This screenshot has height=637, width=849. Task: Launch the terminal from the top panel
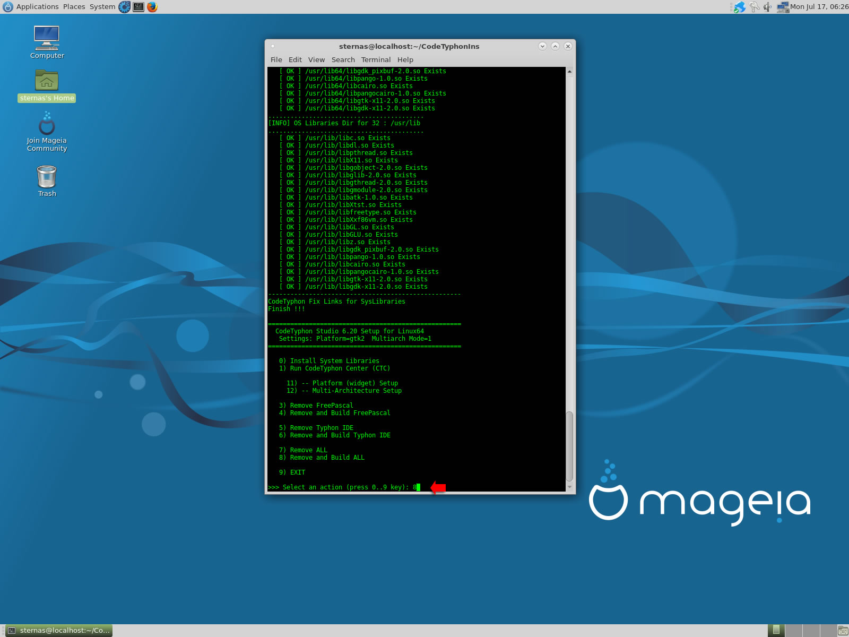138,7
